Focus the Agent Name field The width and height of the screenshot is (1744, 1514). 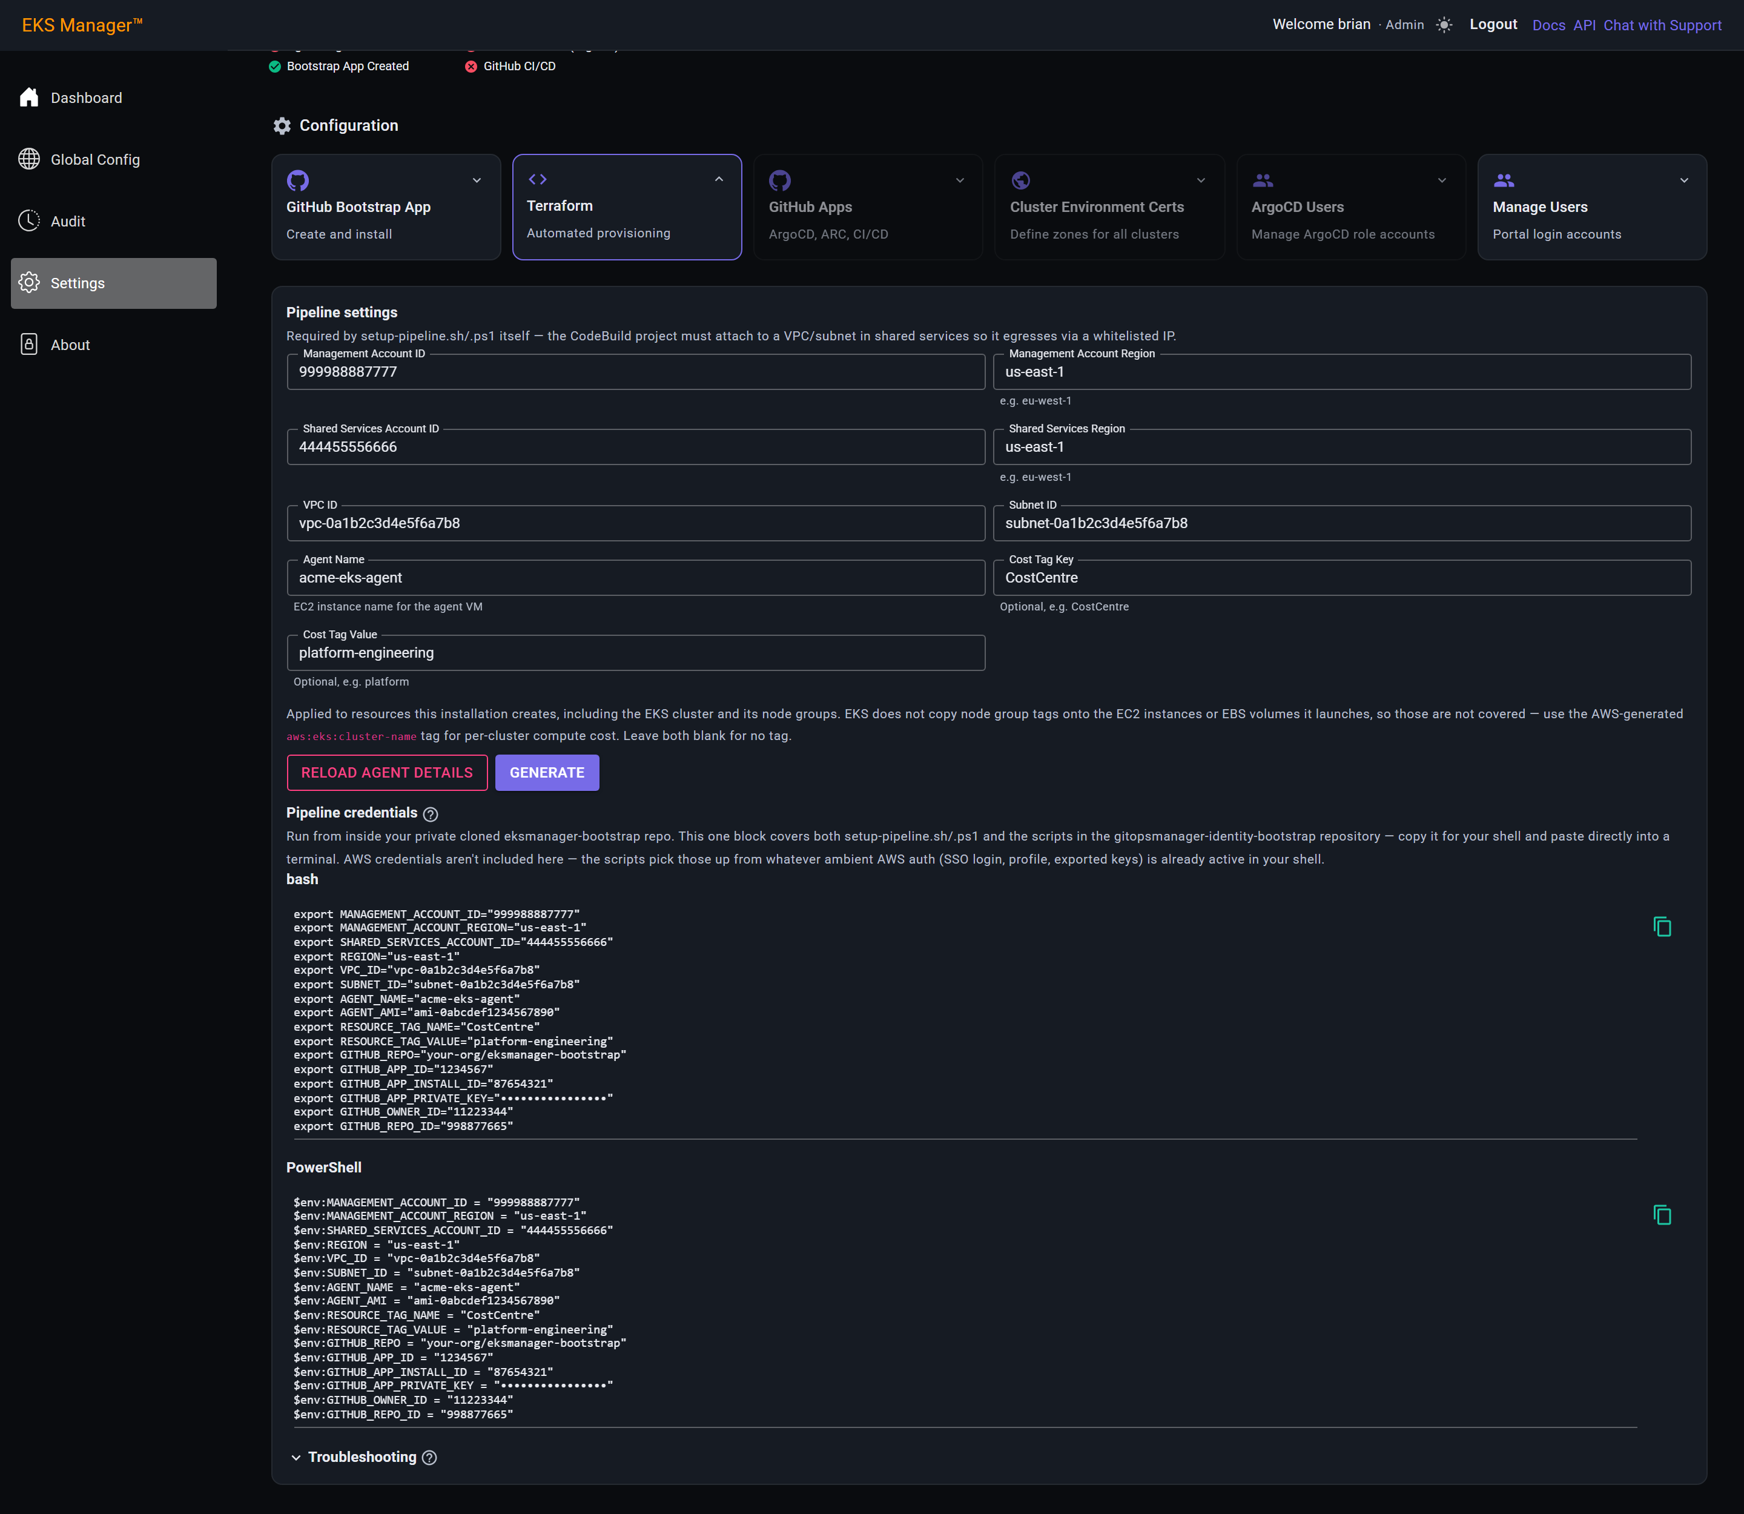coord(635,578)
